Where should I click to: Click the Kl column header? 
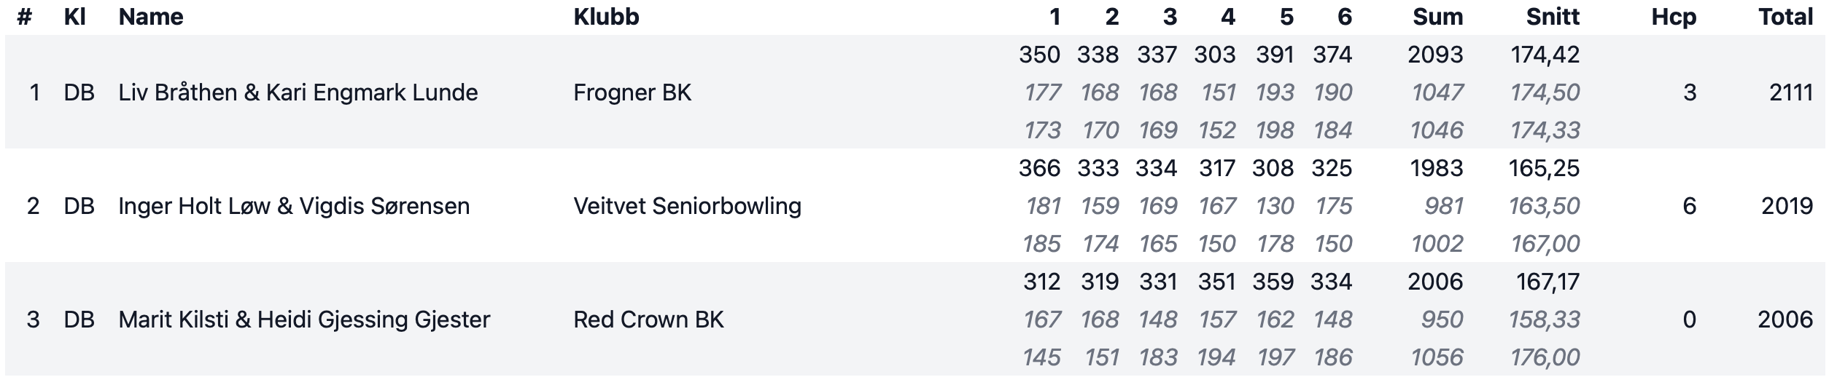[75, 17]
